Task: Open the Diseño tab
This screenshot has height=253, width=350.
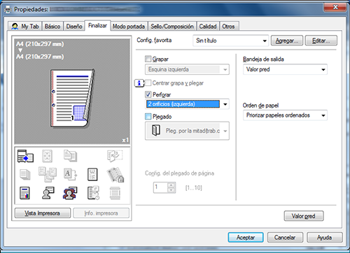Action: tap(74, 27)
